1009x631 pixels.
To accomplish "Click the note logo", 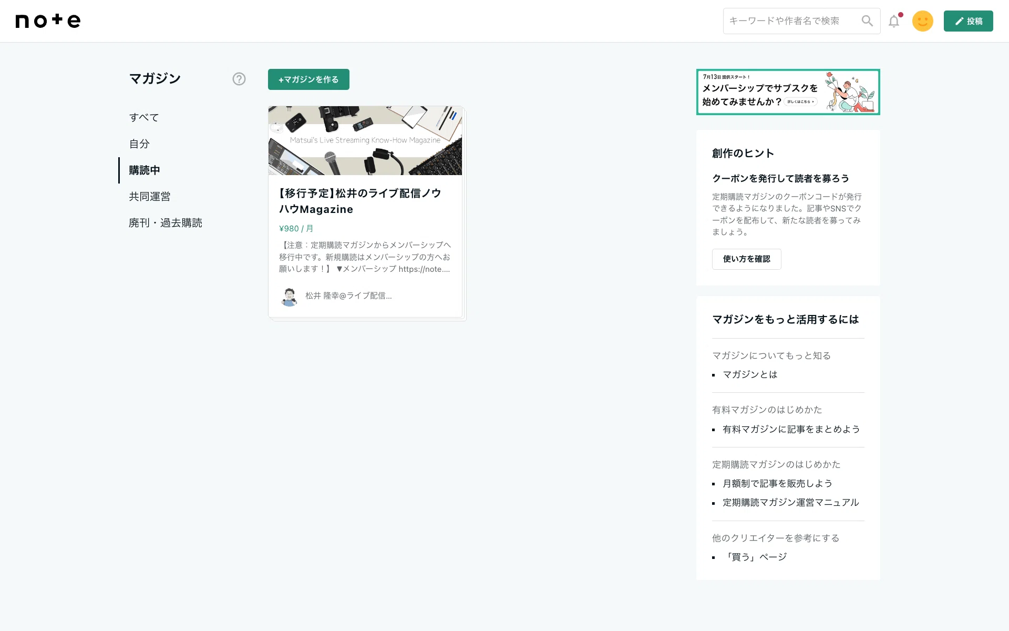I will 48,21.
